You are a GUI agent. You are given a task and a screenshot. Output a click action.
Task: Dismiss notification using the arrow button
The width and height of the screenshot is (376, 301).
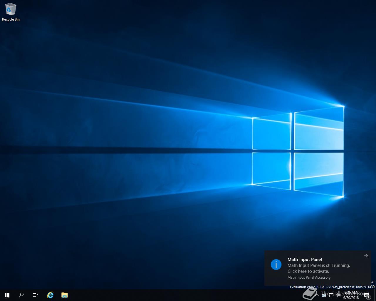point(366,256)
